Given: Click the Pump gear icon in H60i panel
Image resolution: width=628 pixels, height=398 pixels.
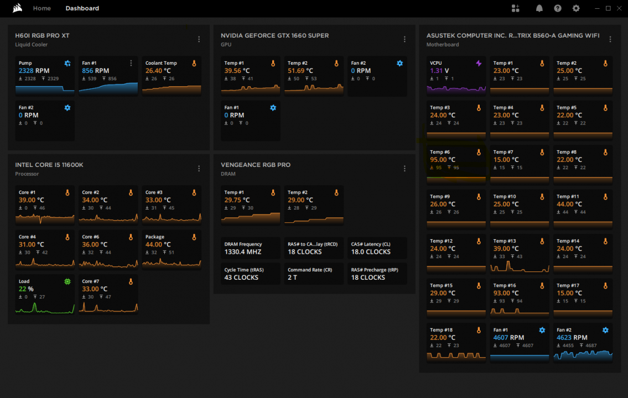Looking at the screenshot, I should click(68, 63).
